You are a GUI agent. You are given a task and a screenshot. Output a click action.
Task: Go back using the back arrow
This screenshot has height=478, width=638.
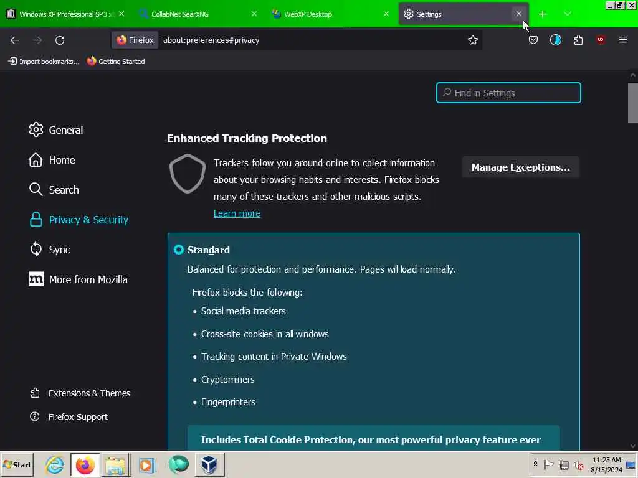click(15, 40)
